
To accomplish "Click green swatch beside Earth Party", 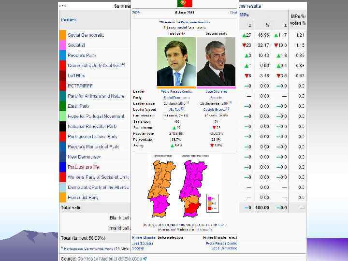I will [63, 106].
